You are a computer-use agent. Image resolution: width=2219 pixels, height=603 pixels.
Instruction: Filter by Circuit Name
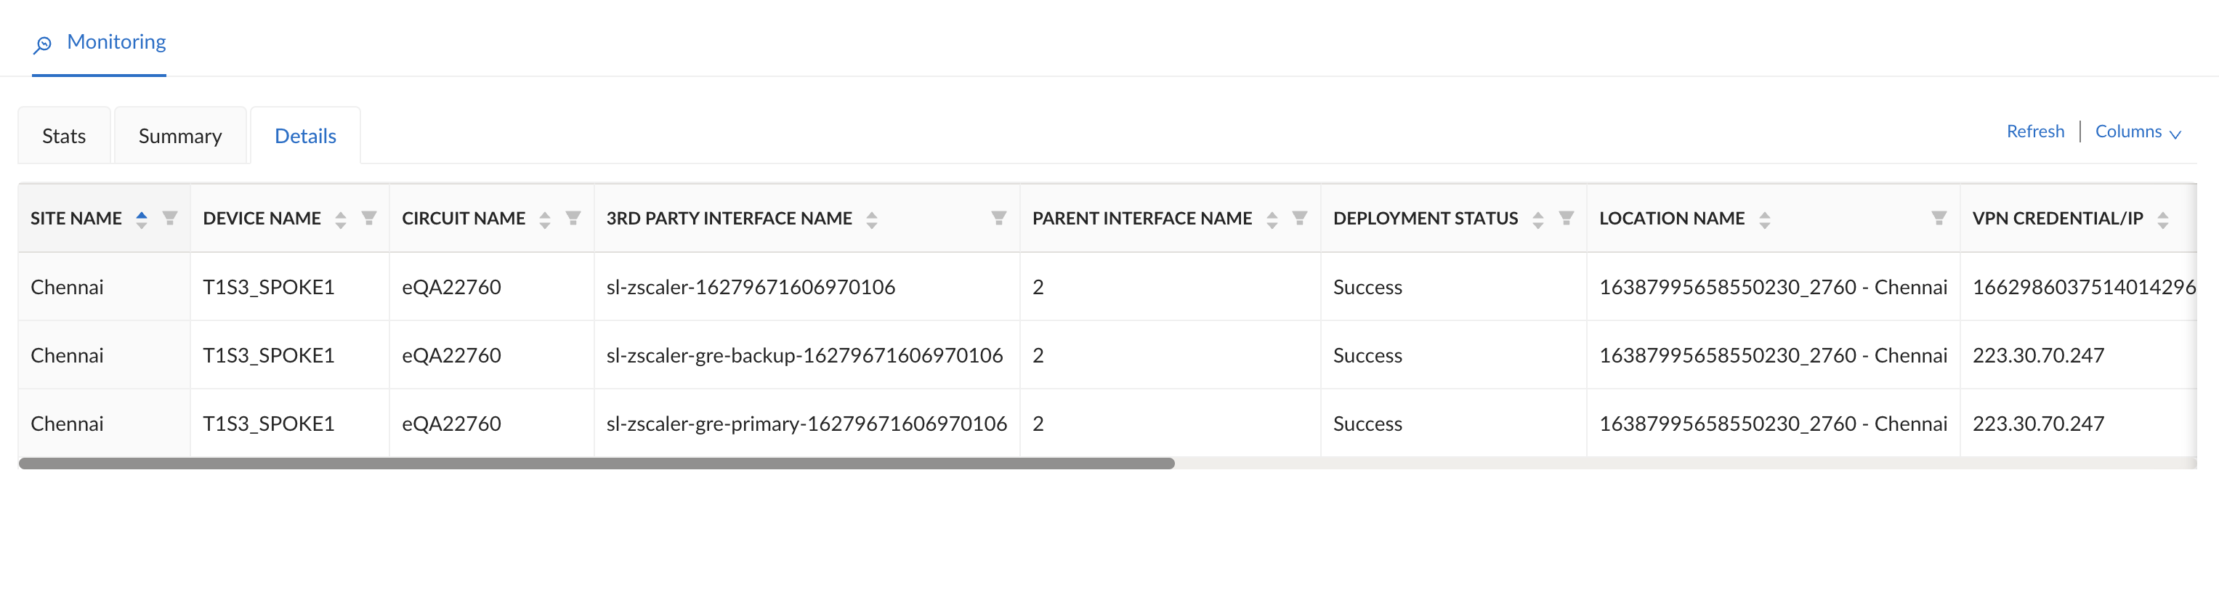(573, 219)
